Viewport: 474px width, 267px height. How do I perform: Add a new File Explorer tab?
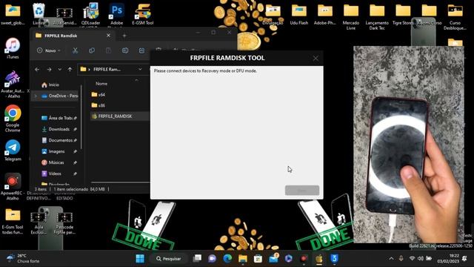[124, 36]
